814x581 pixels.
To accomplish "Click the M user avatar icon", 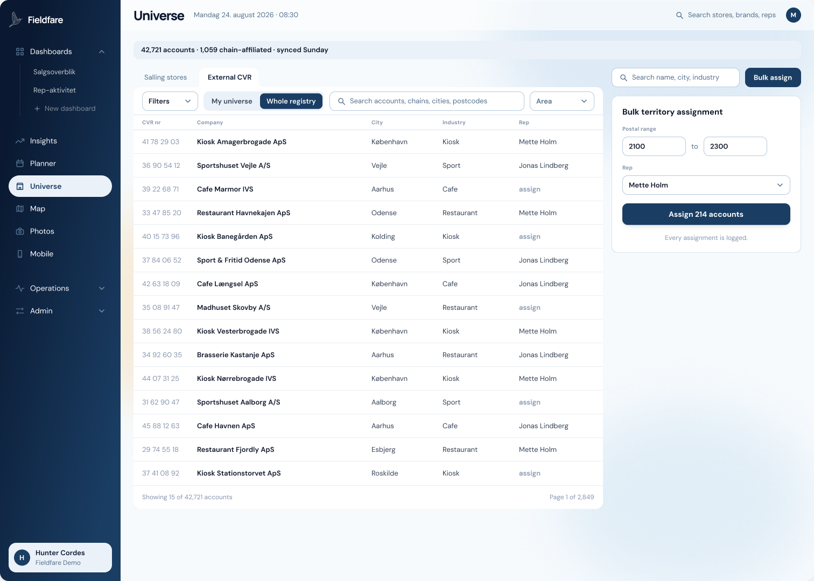I will (794, 15).
